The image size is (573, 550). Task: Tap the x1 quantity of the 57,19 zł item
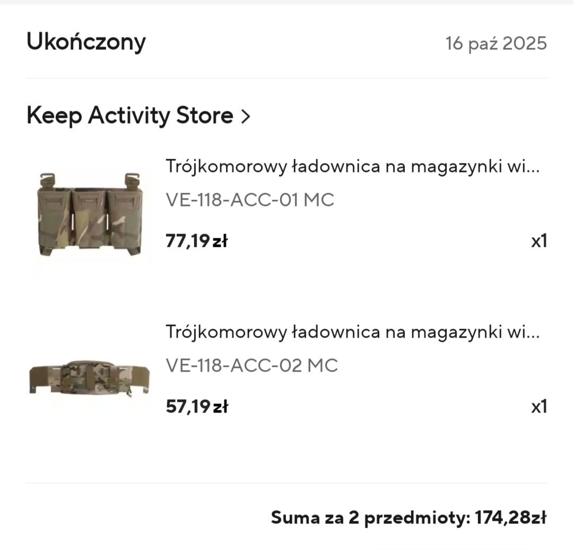click(x=539, y=407)
